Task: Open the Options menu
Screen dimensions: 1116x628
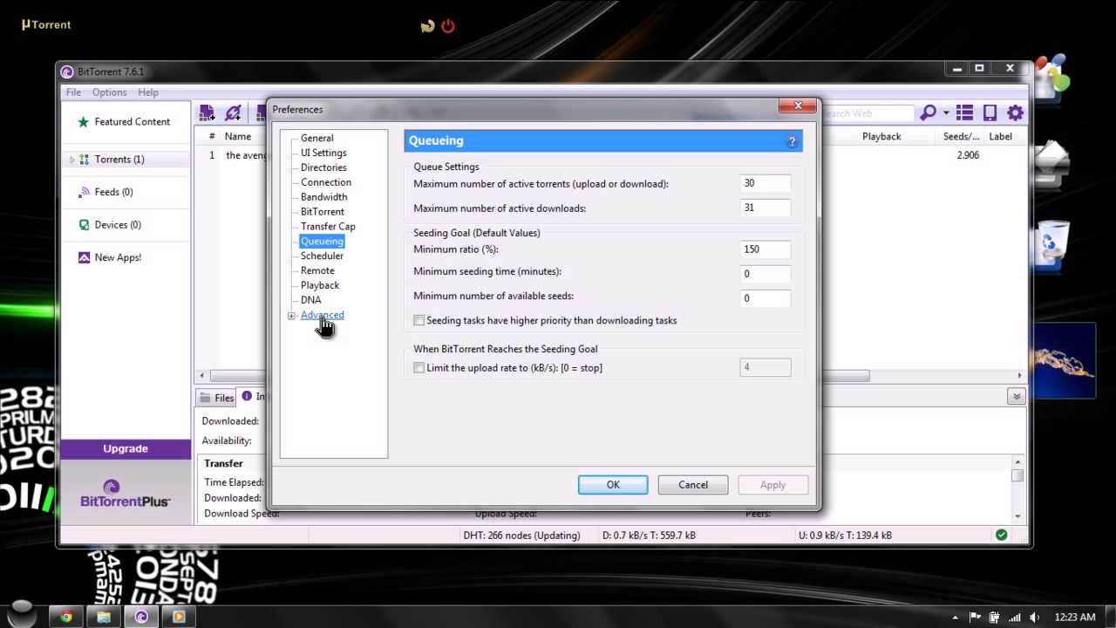Action: point(109,92)
